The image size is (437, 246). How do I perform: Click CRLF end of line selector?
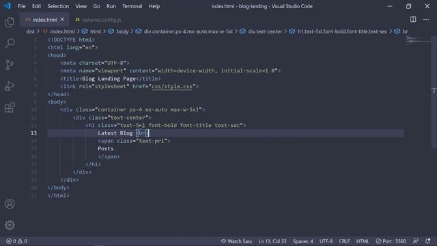click(x=344, y=241)
